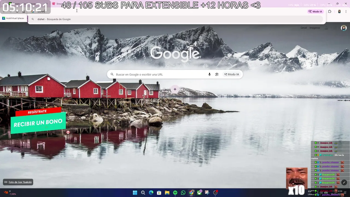Click the 'Recibir un bono' banner
Viewport: 350px width, 197px height.
(x=38, y=123)
